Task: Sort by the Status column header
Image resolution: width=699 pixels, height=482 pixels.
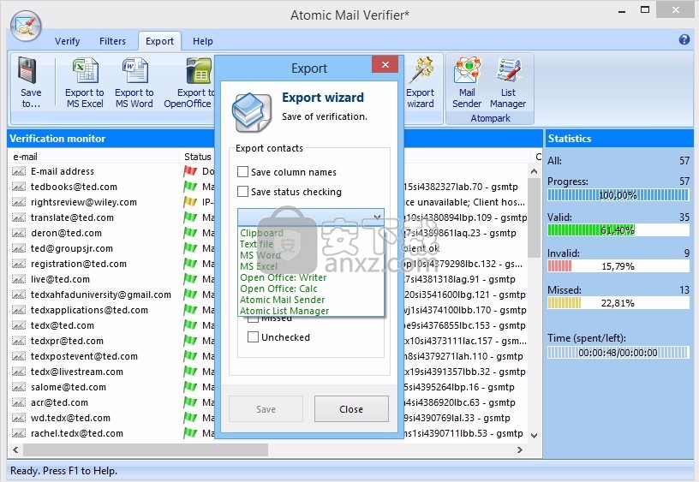Action: coord(198,157)
